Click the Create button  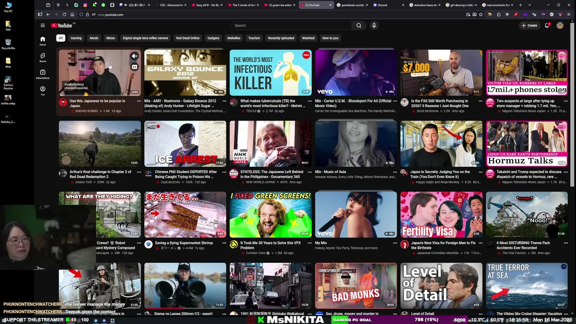[529, 26]
